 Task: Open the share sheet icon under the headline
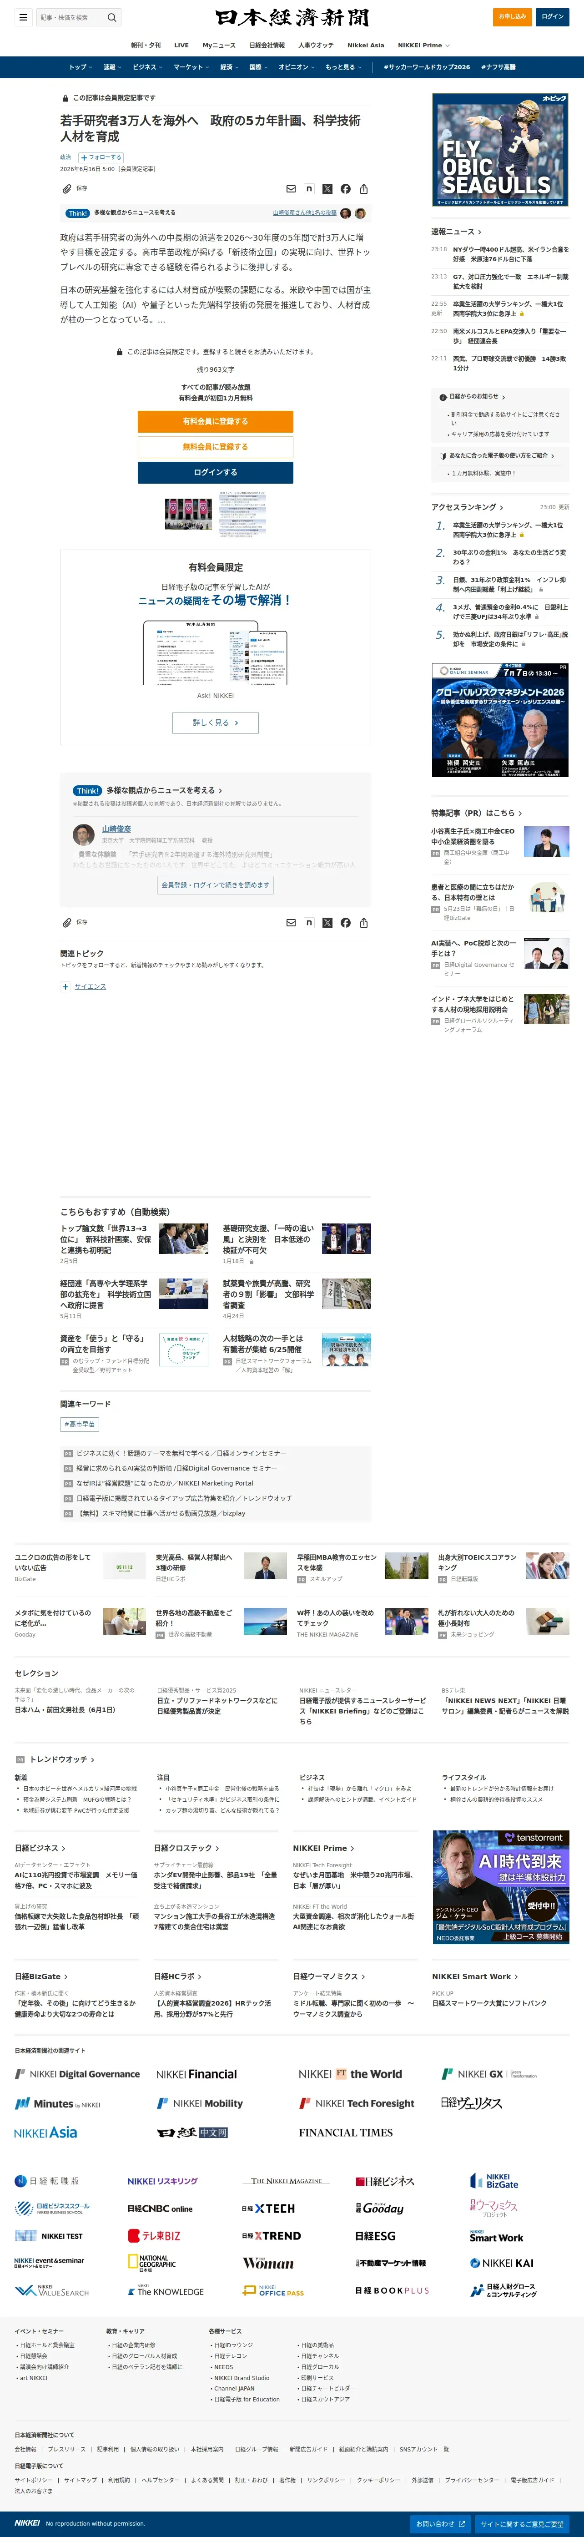point(364,189)
